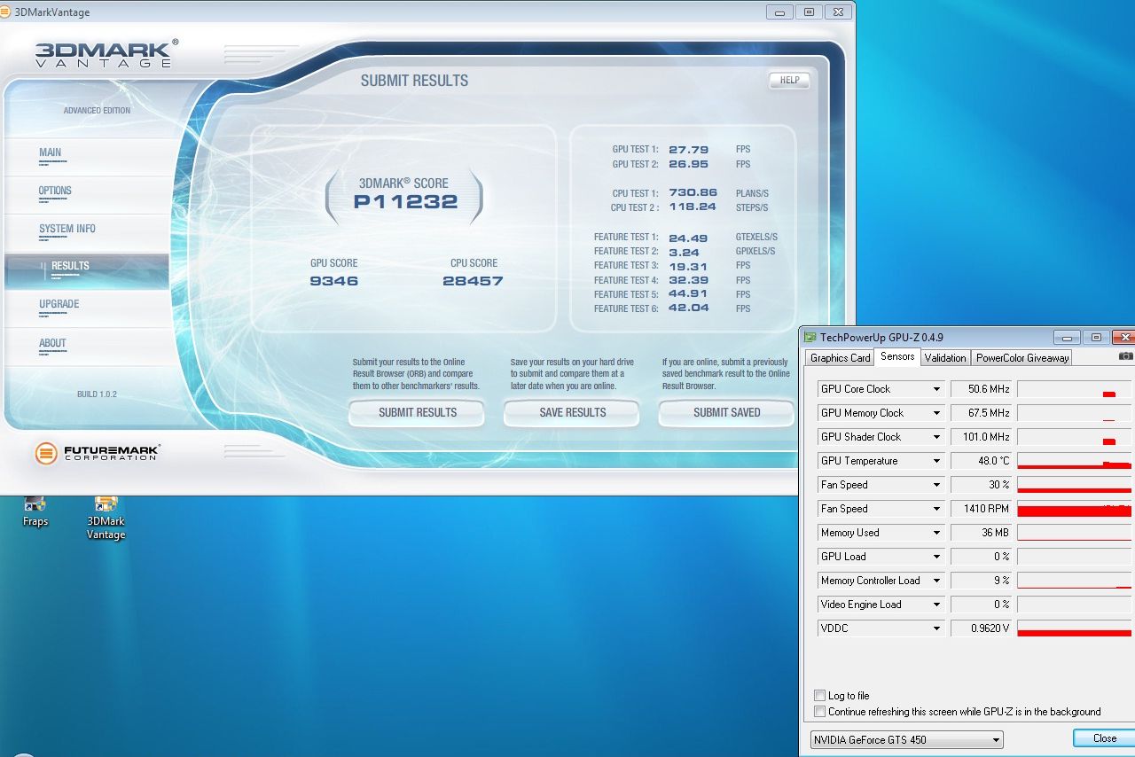
Task: Click the SUBMIT RESULTS button
Action: pos(417,412)
